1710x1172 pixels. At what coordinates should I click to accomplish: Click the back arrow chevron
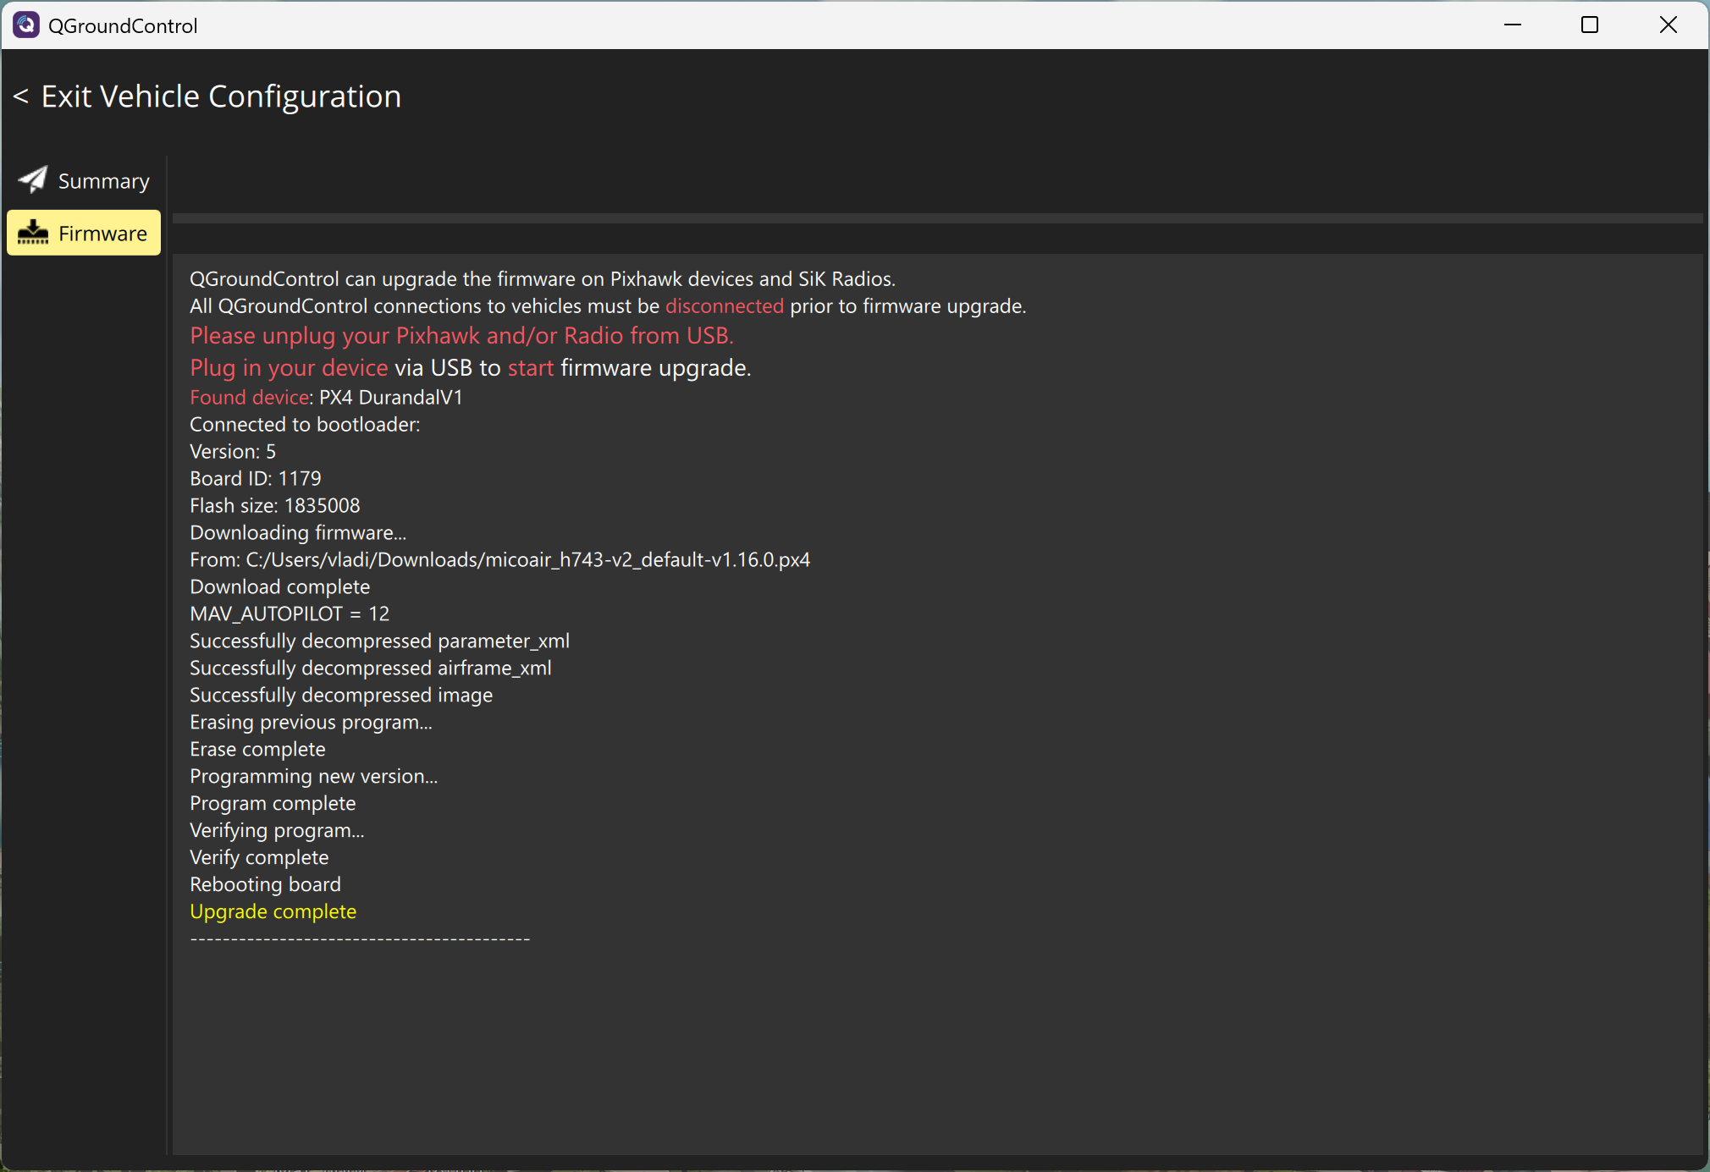21,96
